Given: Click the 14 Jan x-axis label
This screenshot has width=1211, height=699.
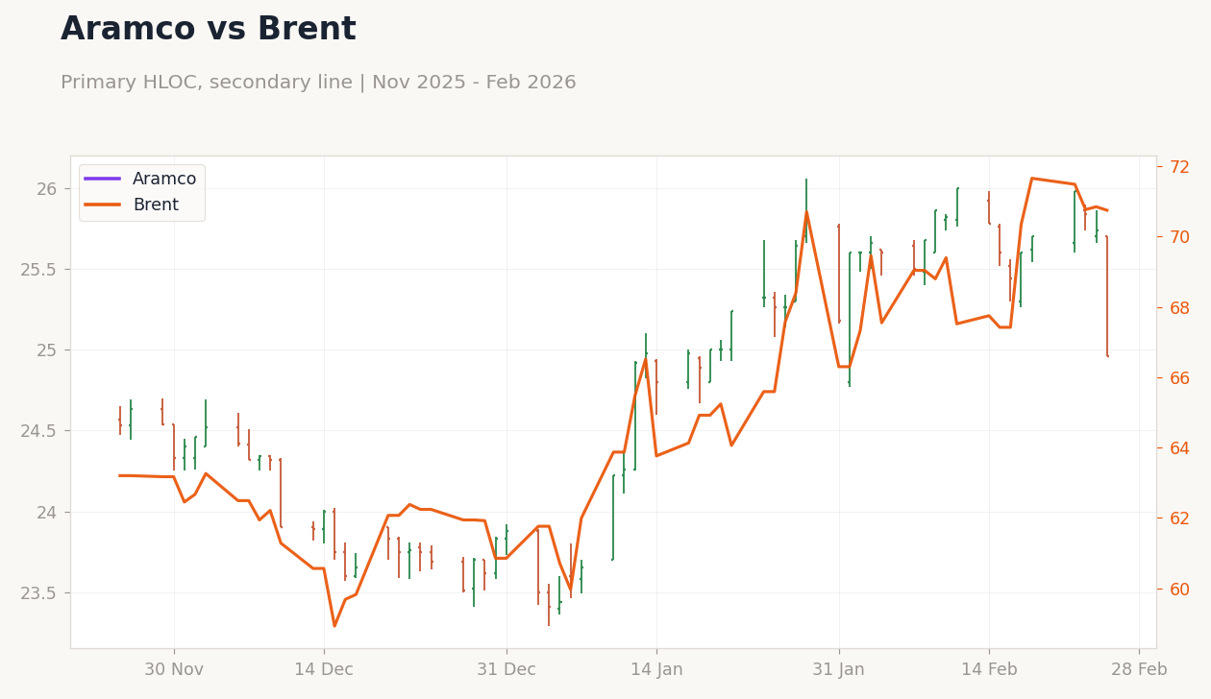Looking at the screenshot, I should [656, 669].
